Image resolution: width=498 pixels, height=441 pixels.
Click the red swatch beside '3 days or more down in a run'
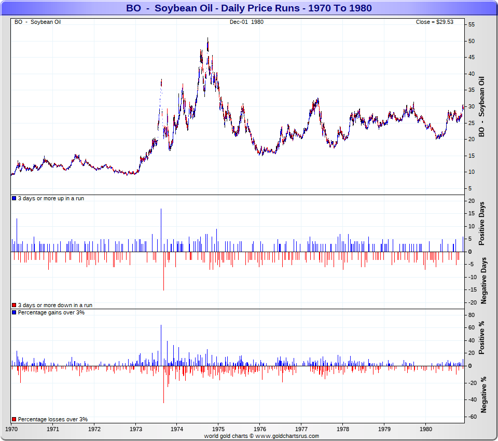click(x=14, y=305)
